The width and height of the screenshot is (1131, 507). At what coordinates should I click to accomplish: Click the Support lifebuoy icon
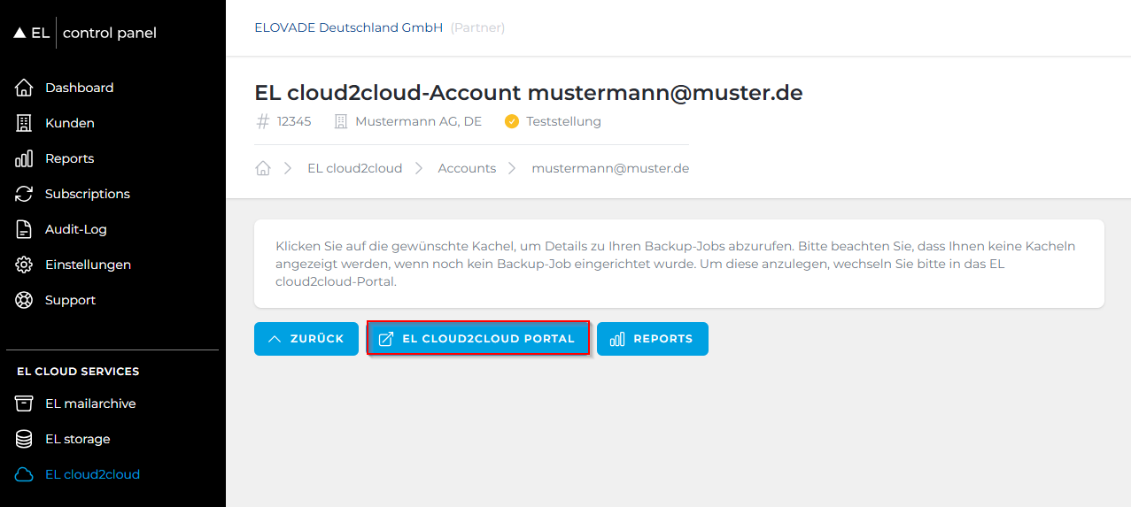point(25,300)
